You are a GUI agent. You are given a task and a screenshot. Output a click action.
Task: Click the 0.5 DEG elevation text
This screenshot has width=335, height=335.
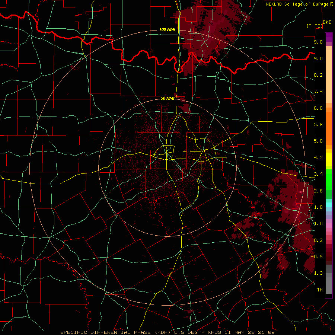(186, 332)
